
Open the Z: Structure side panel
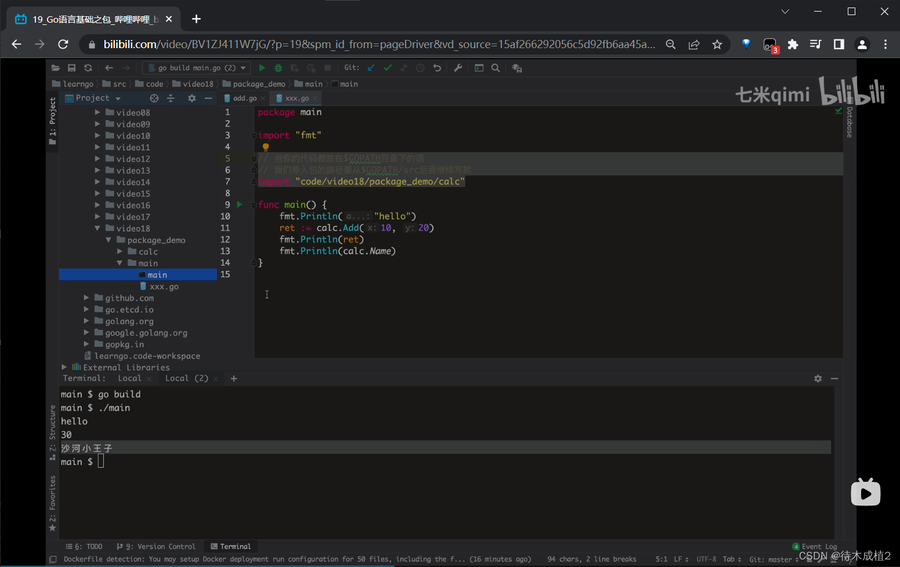click(52, 432)
